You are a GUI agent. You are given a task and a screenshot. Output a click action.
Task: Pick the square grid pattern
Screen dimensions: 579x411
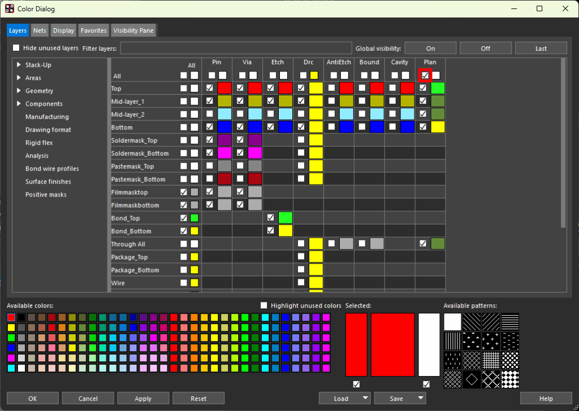(491, 360)
